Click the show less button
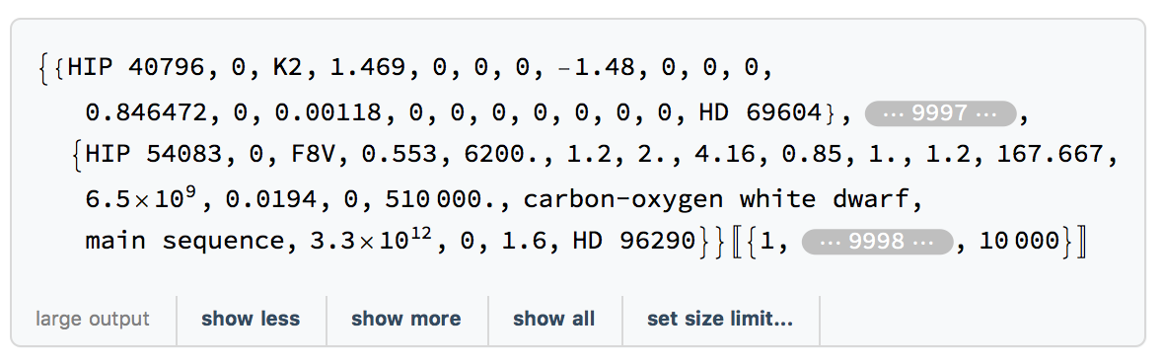Viewport: 1162px width, 363px height. (x=251, y=320)
